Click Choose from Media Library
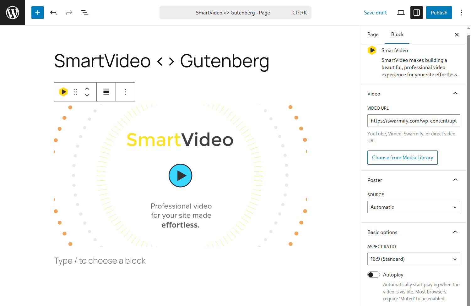 click(x=402, y=157)
